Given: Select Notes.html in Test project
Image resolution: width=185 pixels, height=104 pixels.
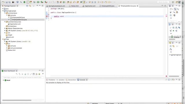Looking at the screenshot, I should 12,50.
